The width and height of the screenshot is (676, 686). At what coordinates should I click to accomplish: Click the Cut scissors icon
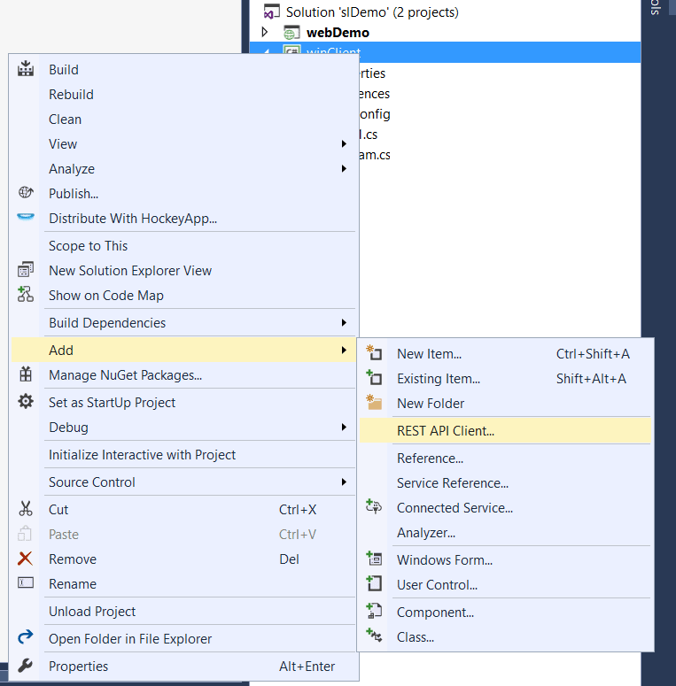[x=26, y=509]
